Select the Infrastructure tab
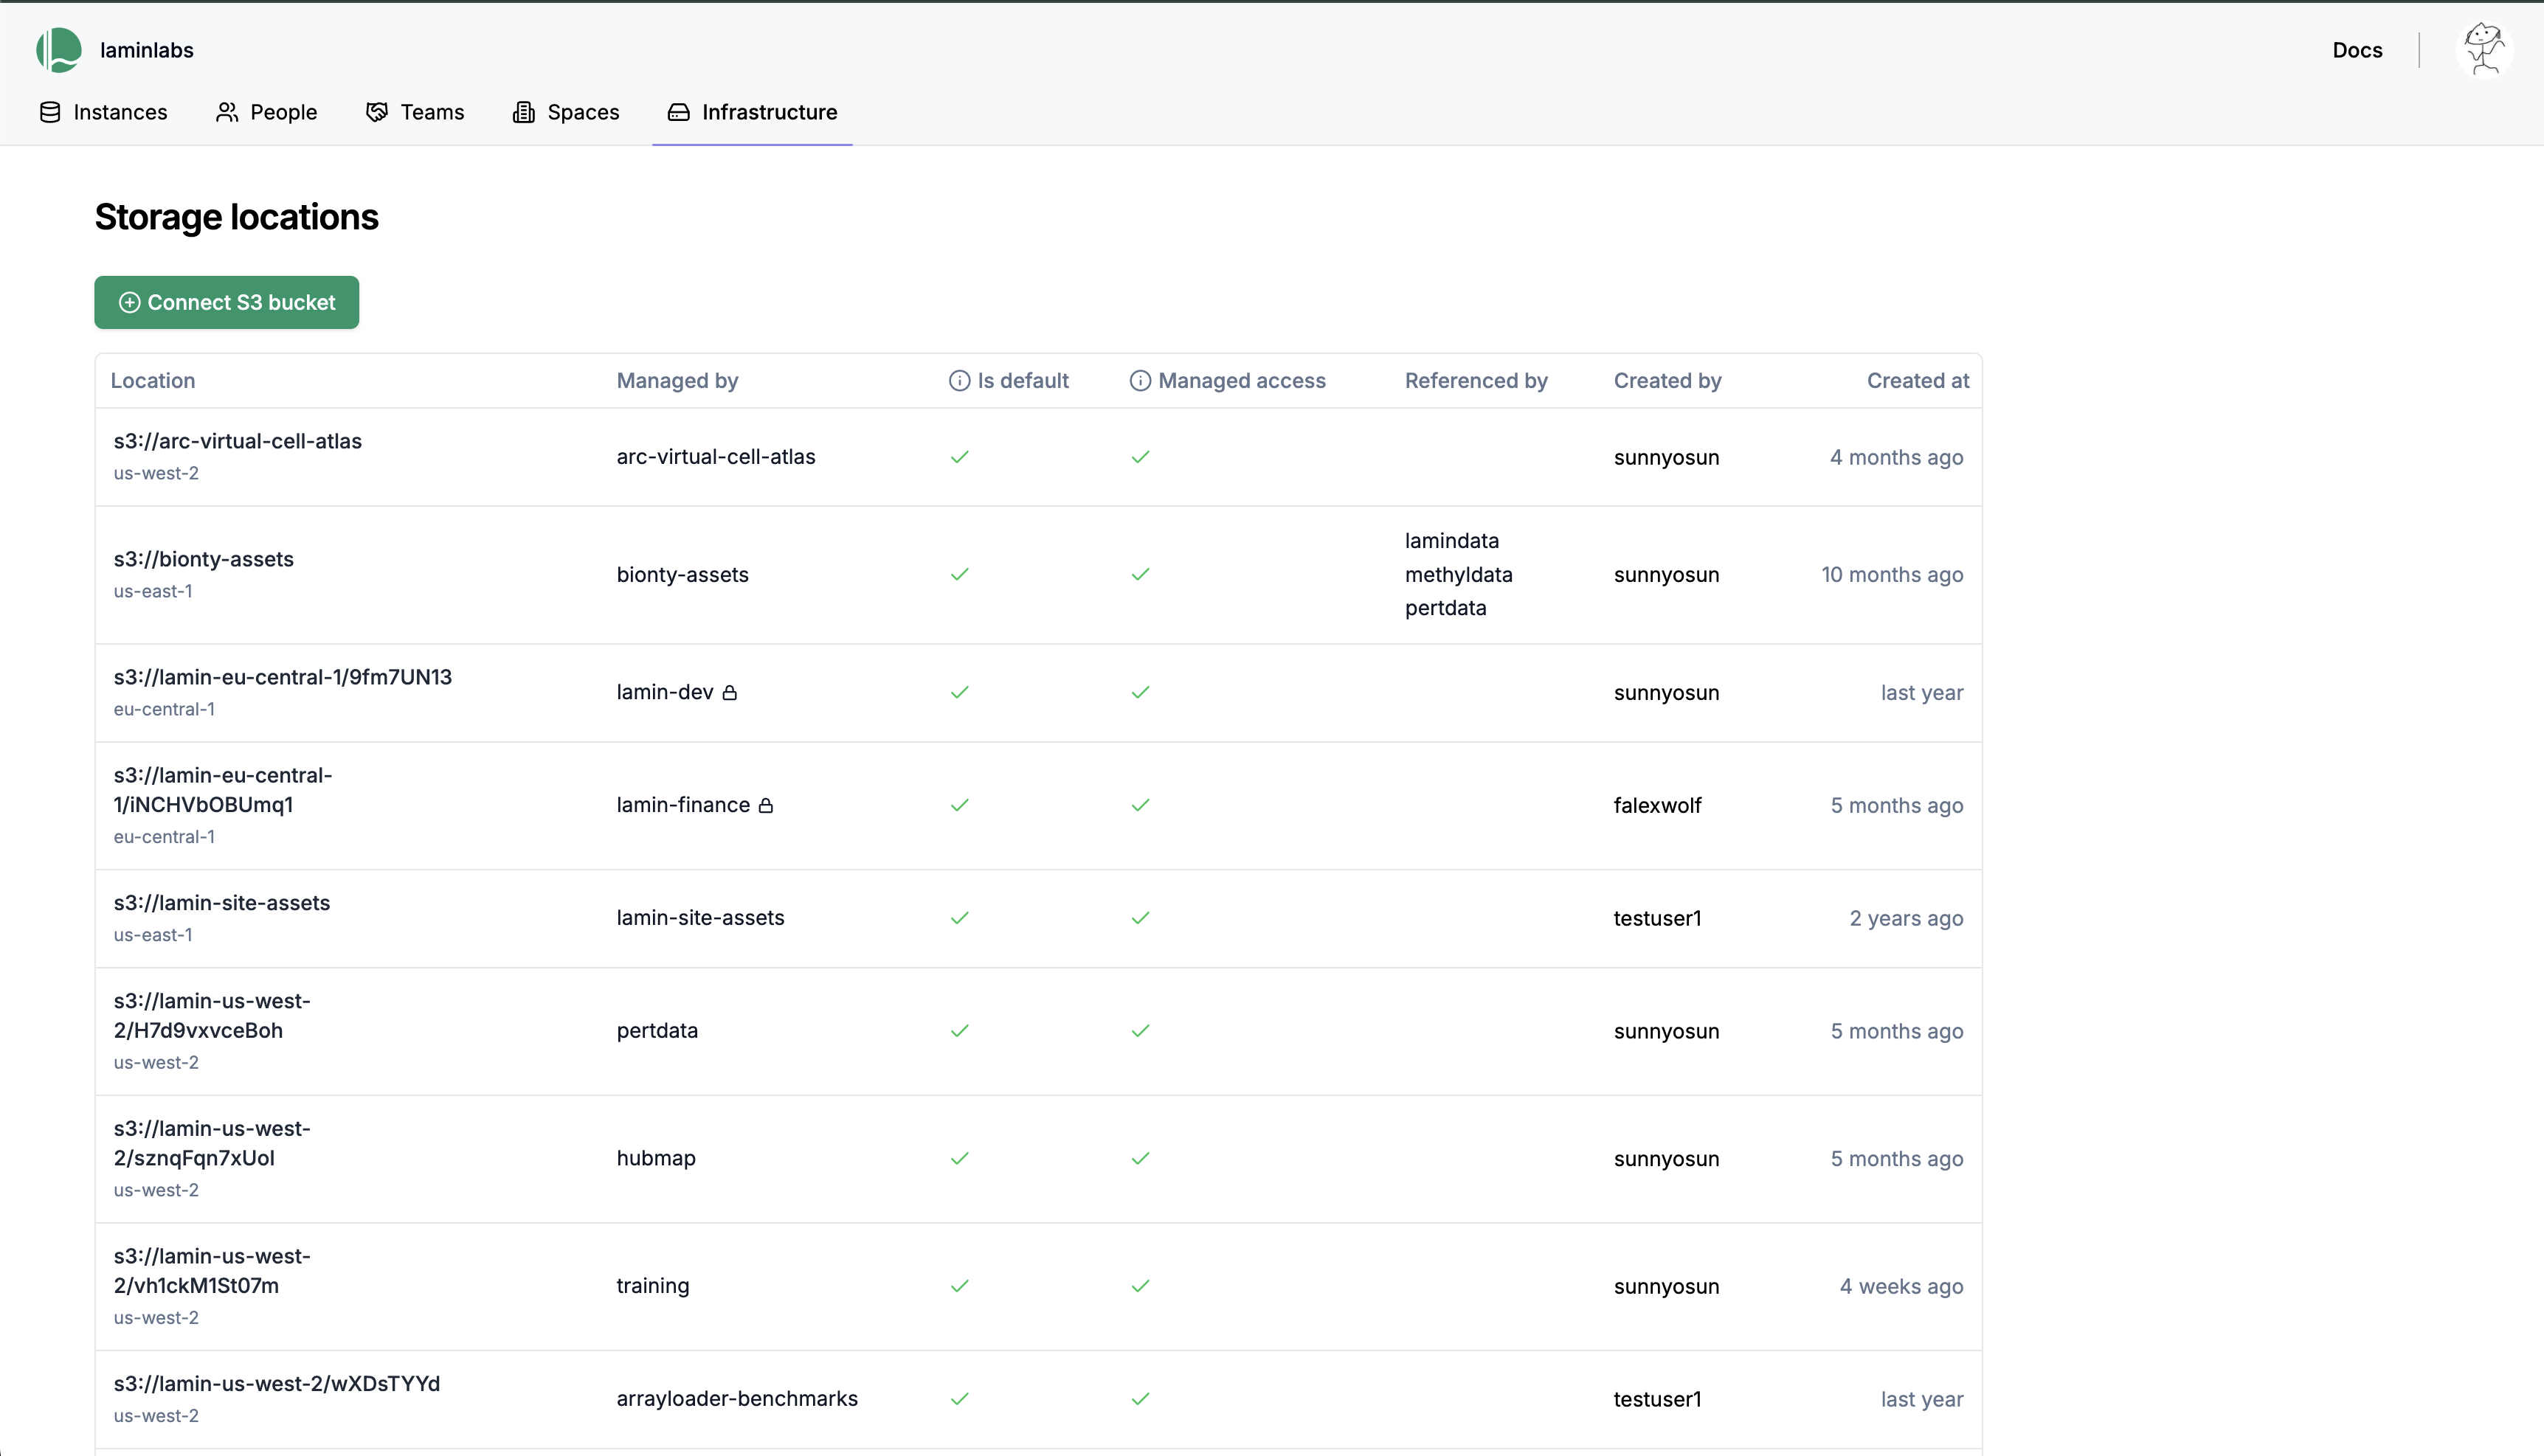The image size is (2544, 1456). point(752,112)
